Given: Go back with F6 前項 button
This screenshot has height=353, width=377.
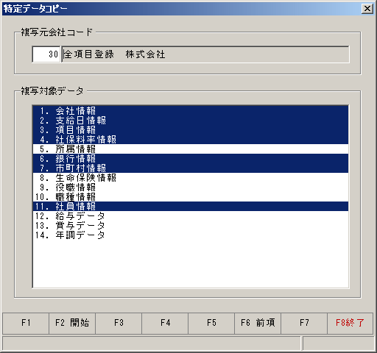Looking at the screenshot, I should (x=258, y=323).
